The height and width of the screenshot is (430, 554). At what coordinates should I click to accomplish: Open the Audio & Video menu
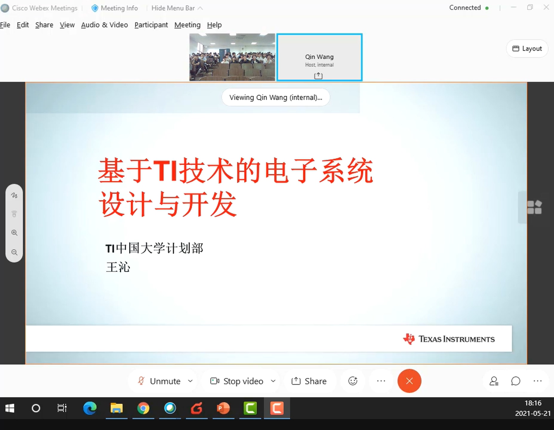tap(104, 25)
